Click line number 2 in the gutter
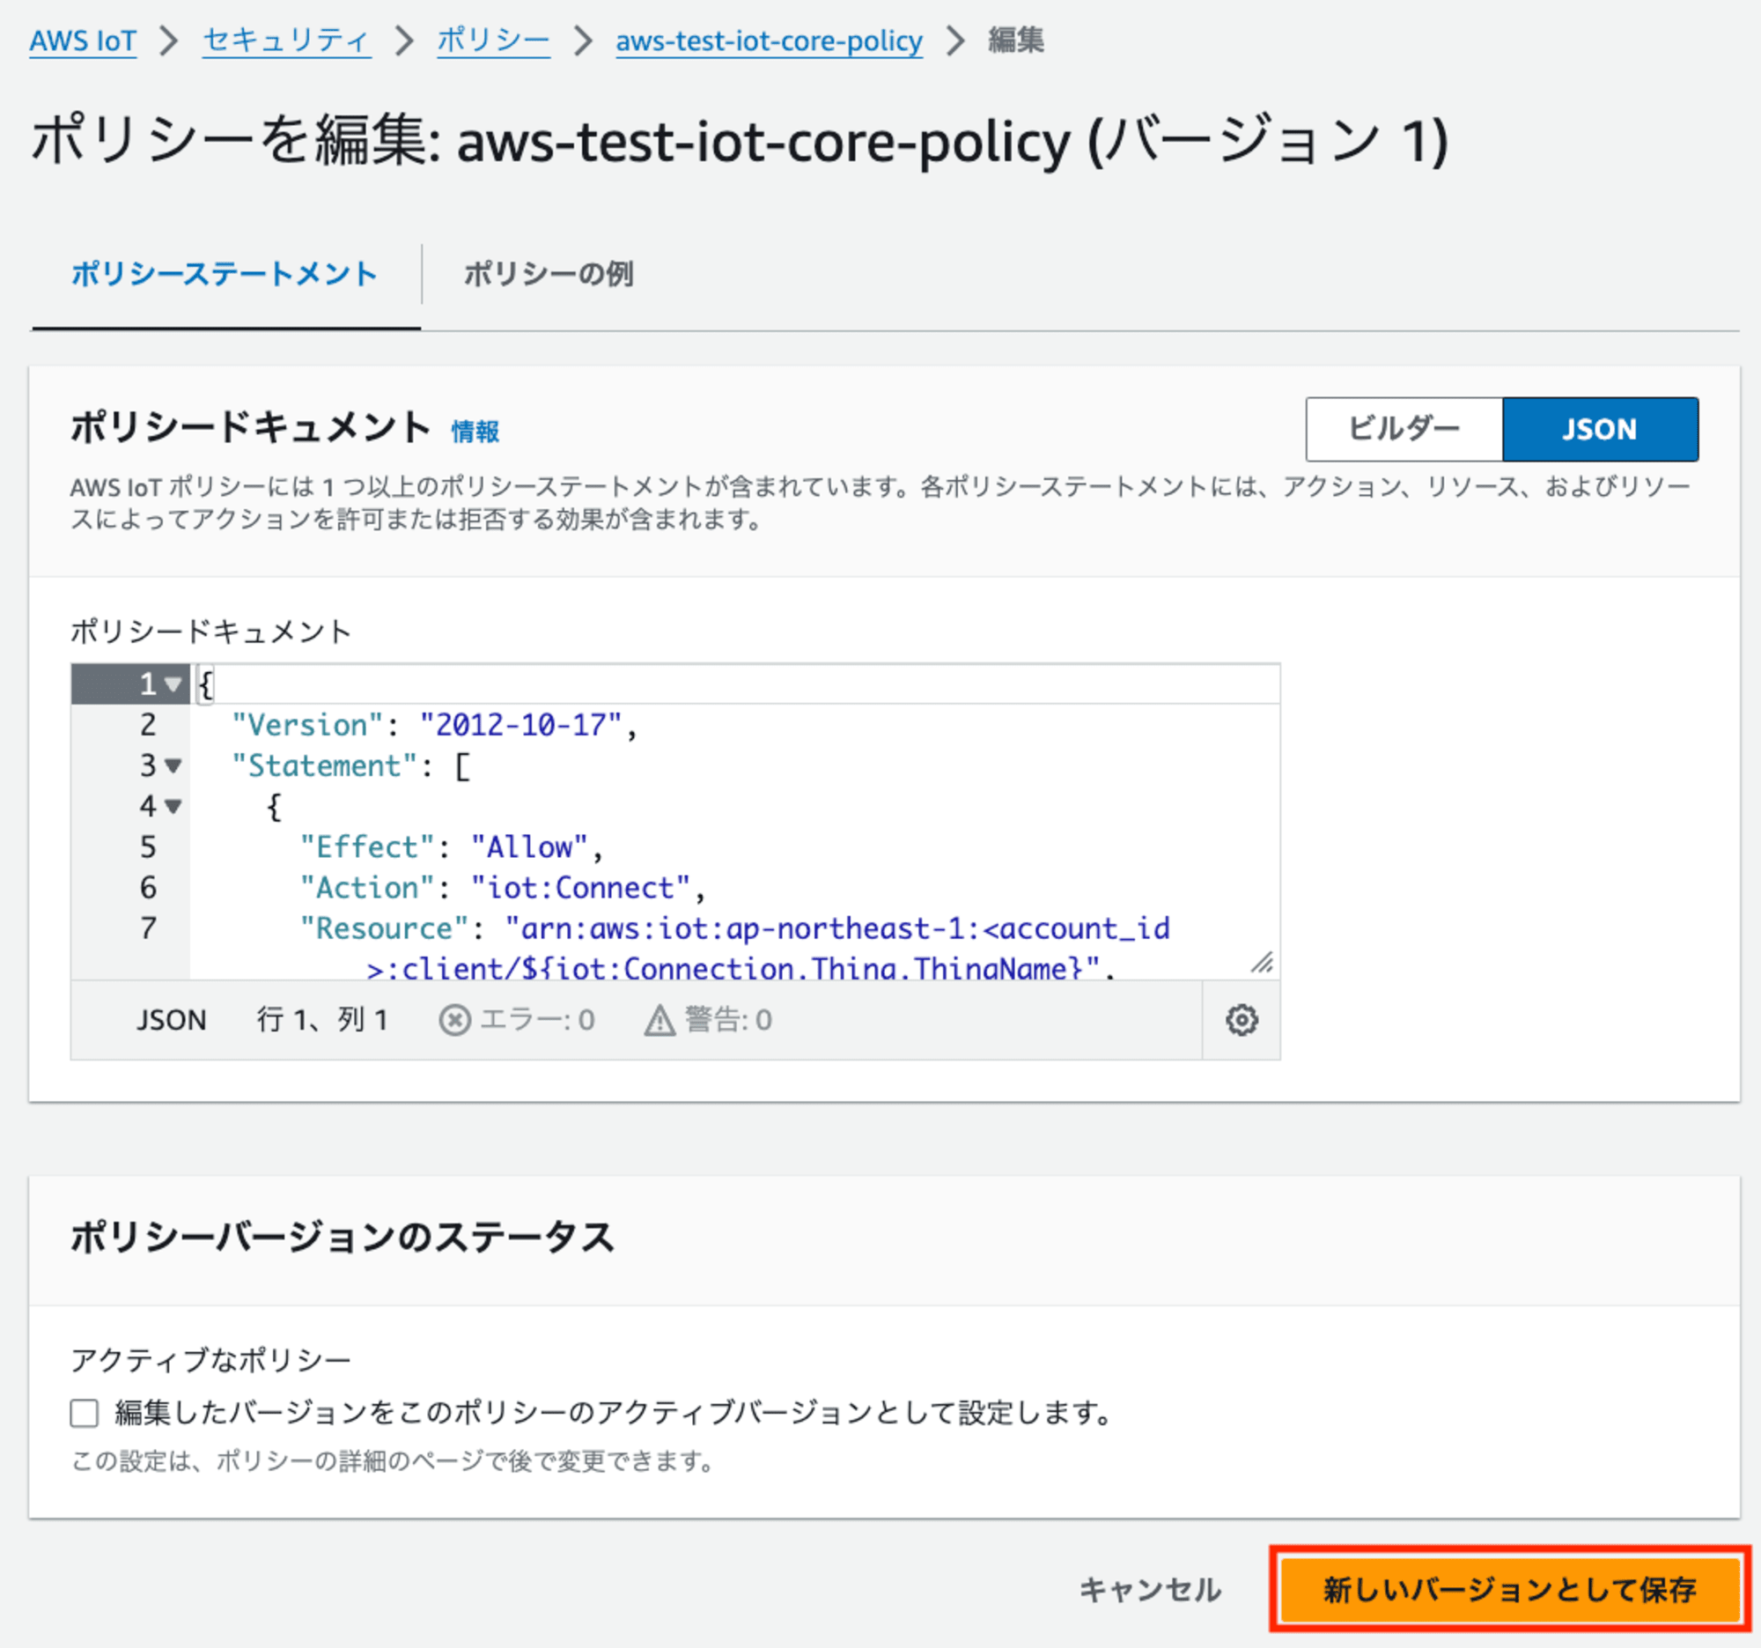 (148, 725)
